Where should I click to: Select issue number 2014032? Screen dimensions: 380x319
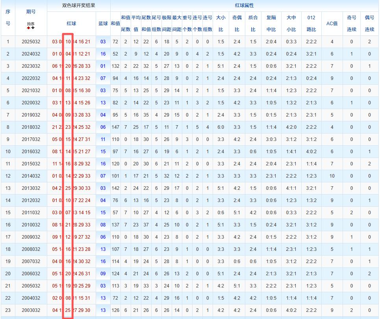(31, 176)
